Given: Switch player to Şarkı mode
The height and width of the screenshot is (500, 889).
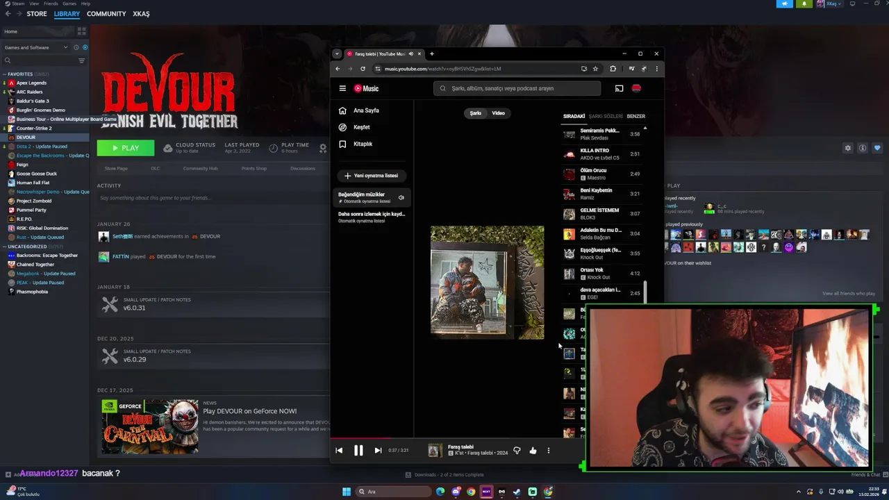Looking at the screenshot, I should point(476,113).
